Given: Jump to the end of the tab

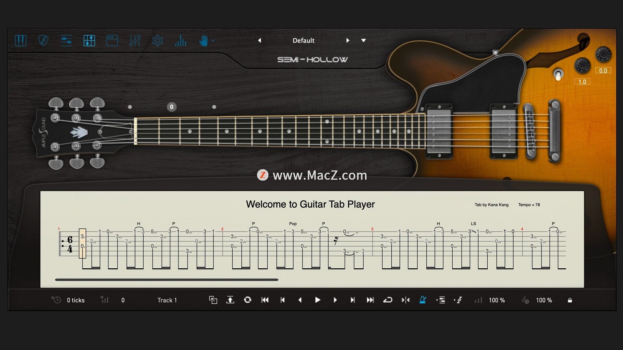Looking at the screenshot, I should 370,300.
